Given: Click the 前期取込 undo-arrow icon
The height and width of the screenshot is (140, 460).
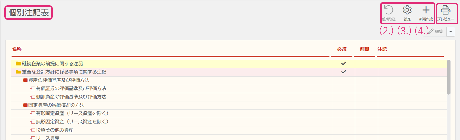Looking at the screenshot, I should click(x=389, y=10).
